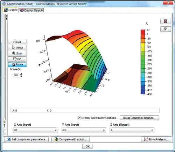Screen dimensions: 175x152
Task: Click Set component parameters button
Action: [x=26, y=139]
